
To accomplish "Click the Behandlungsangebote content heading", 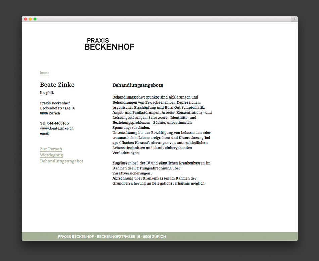I will (x=138, y=85).
